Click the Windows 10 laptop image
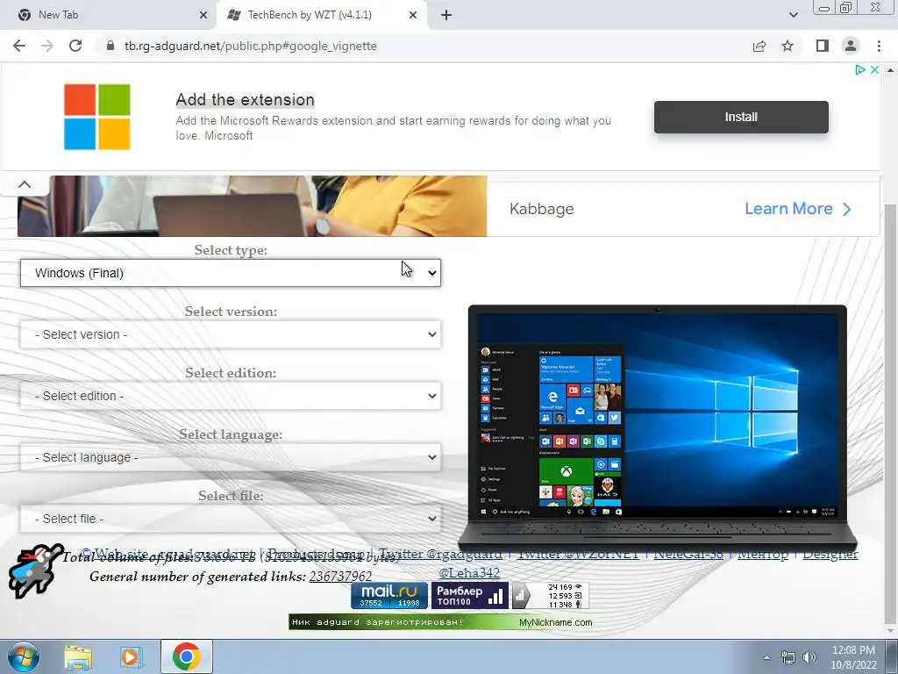The height and width of the screenshot is (674, 898). click(x=658, y=427)
